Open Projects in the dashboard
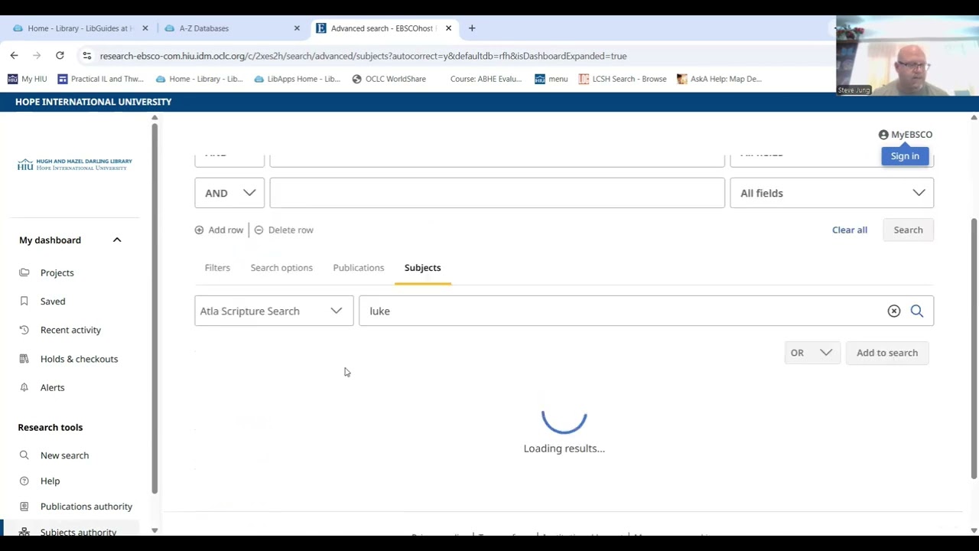 (57, 272)
